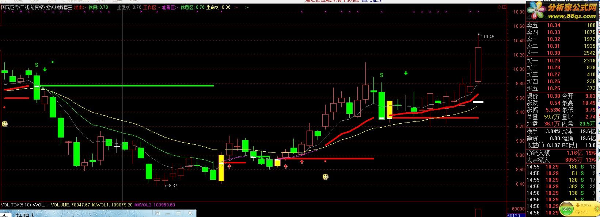Image resolution: width=600 pixels, height=217 pixels.
Task: Click the 买三 10.27 order row
Action: click(561, 74)
